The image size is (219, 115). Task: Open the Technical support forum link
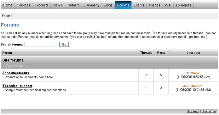click(x=17, y=86)
